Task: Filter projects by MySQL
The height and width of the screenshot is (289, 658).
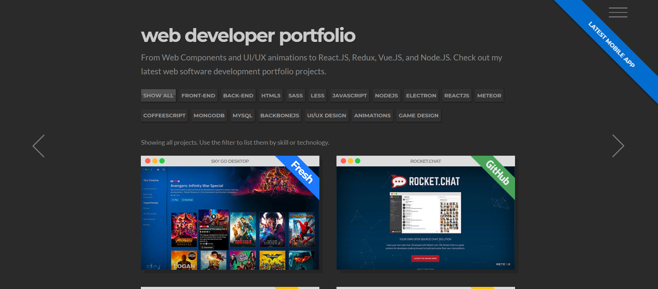Action: coord(243,116)
